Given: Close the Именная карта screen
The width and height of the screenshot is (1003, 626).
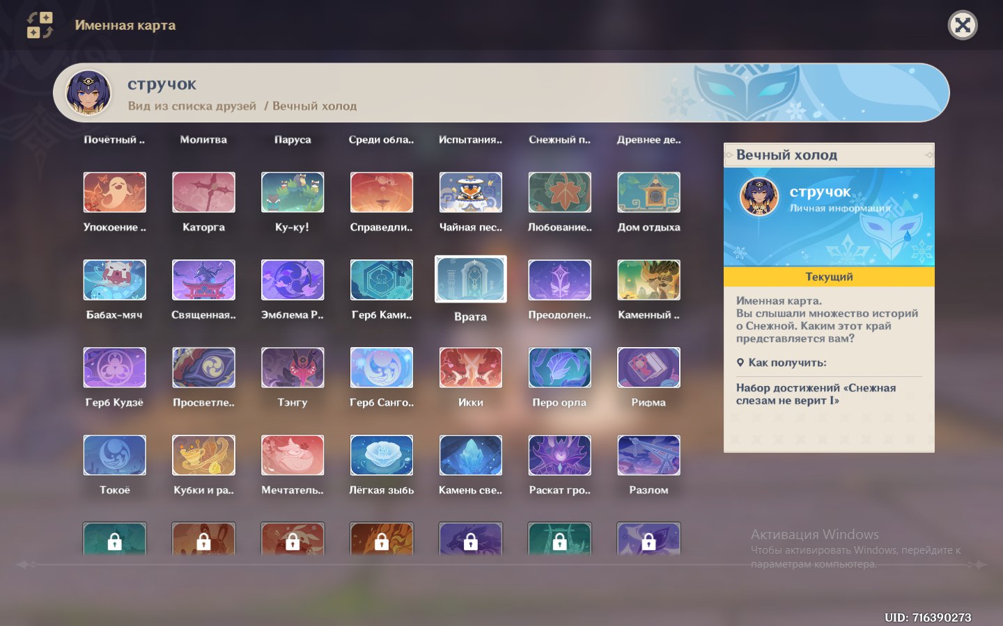Looking at the screenshot, I should pyautogui.click(x=963, y=26).
